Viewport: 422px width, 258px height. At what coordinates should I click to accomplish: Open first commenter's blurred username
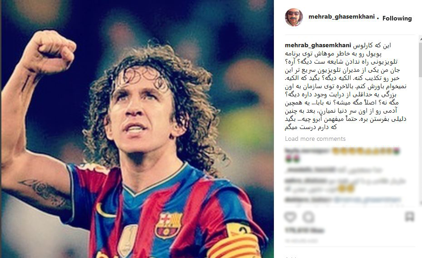click(x=308, y=151)
